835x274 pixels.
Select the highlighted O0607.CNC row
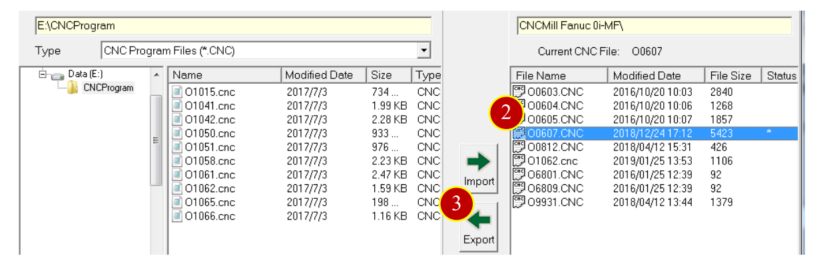[655, 133]
